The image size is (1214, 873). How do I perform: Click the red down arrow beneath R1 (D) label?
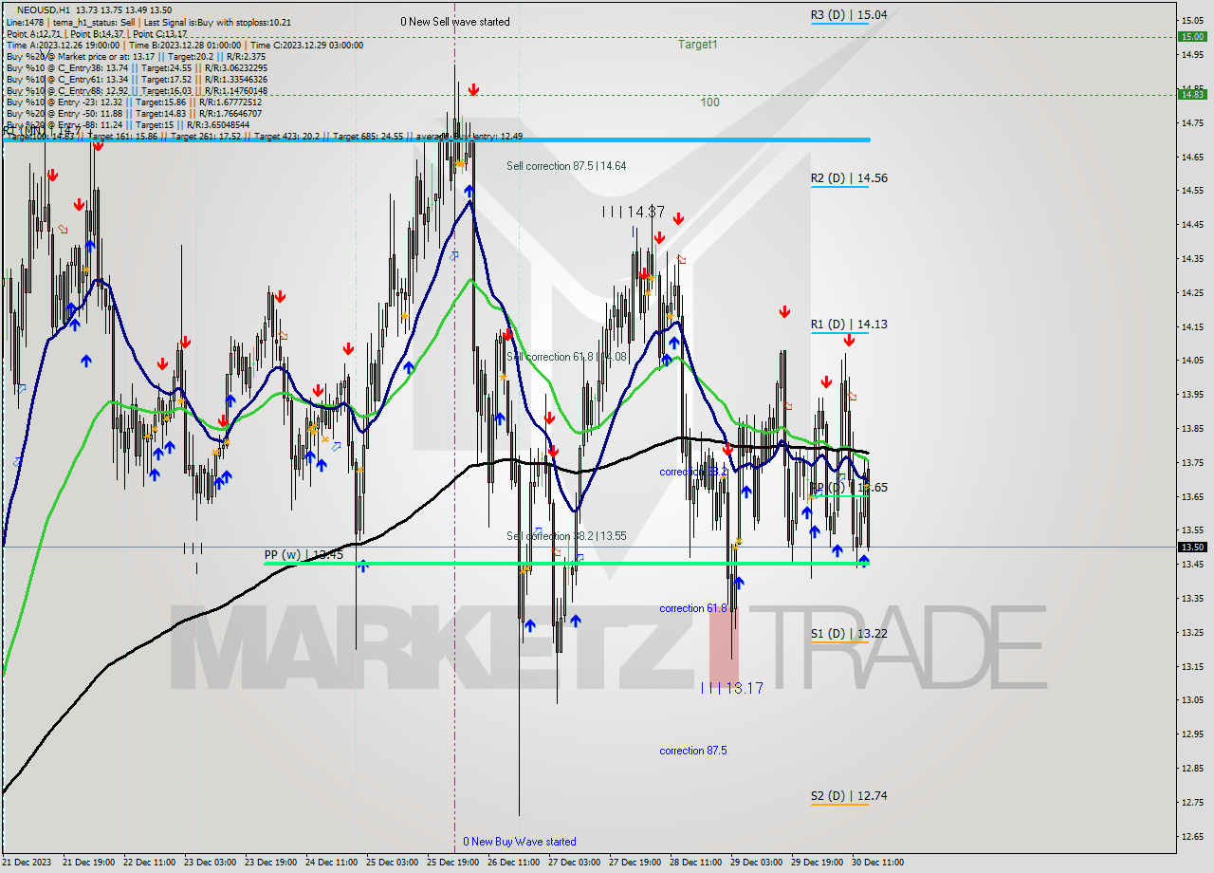tap(849, 341)
